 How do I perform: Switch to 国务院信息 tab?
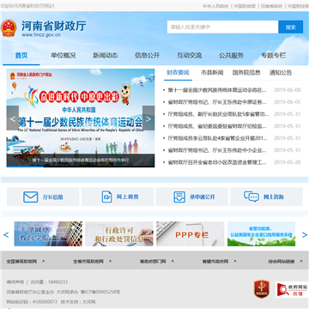[x=246, y=73]
